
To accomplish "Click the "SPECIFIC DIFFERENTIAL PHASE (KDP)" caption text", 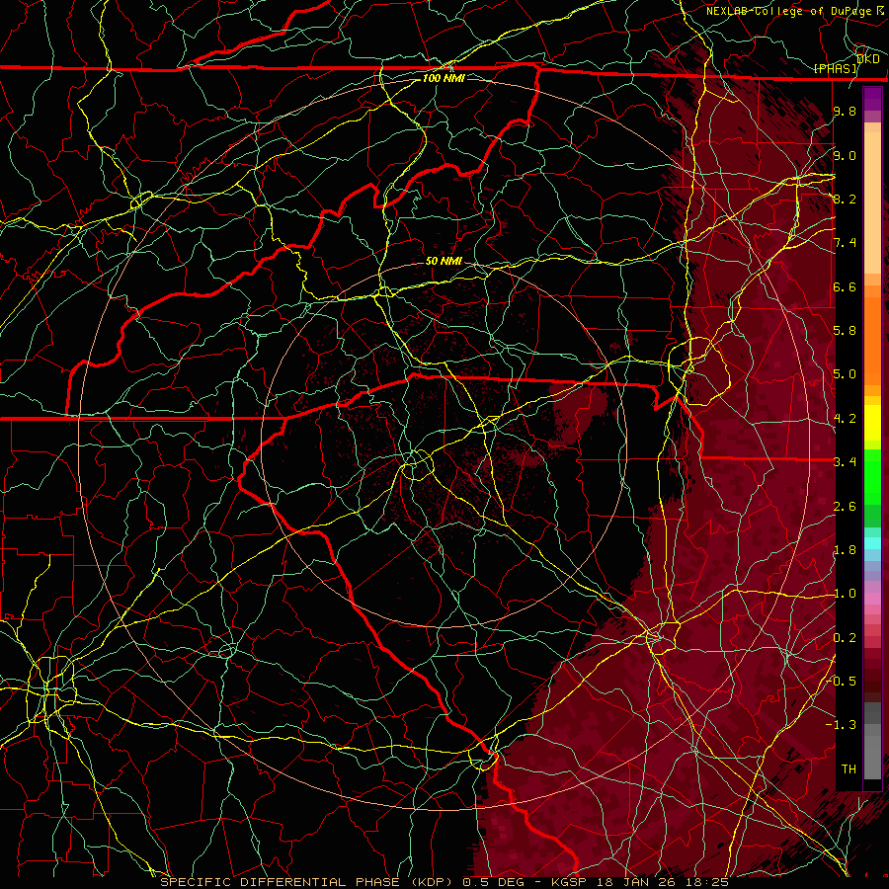I will click(x=307, y=882).
